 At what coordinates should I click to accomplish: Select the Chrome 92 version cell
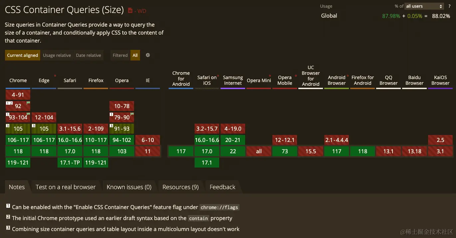tap(18, 106)
